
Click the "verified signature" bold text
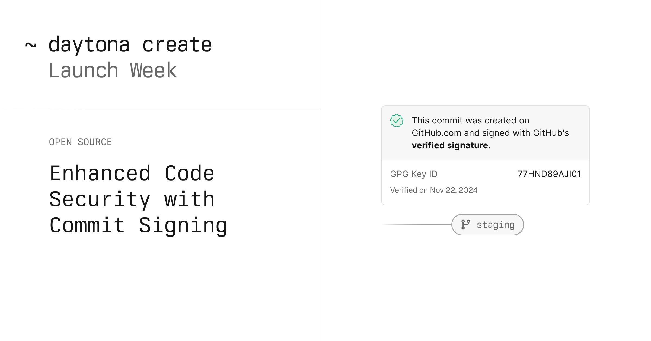[450, 145]
